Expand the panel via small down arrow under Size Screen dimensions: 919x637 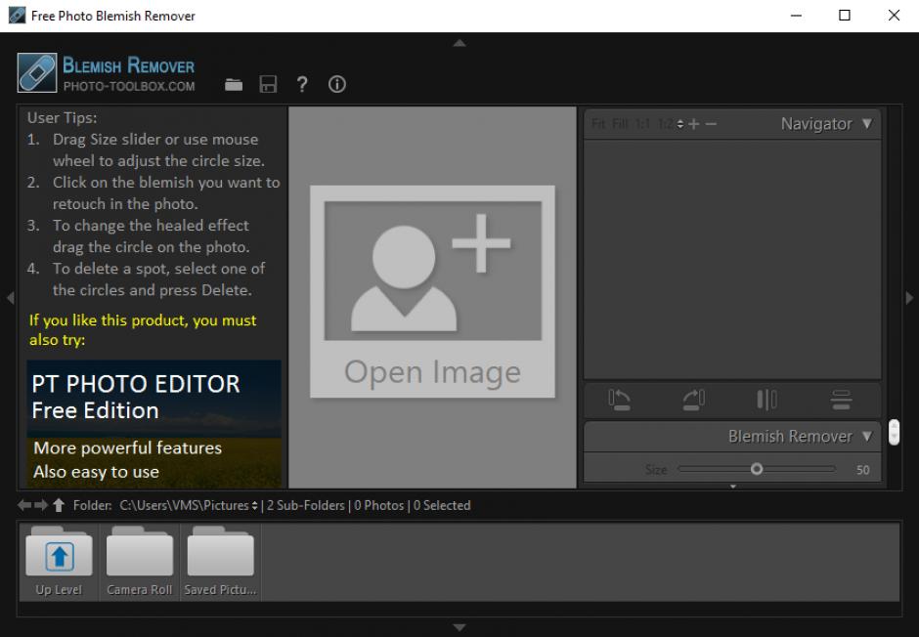point(732,486)
